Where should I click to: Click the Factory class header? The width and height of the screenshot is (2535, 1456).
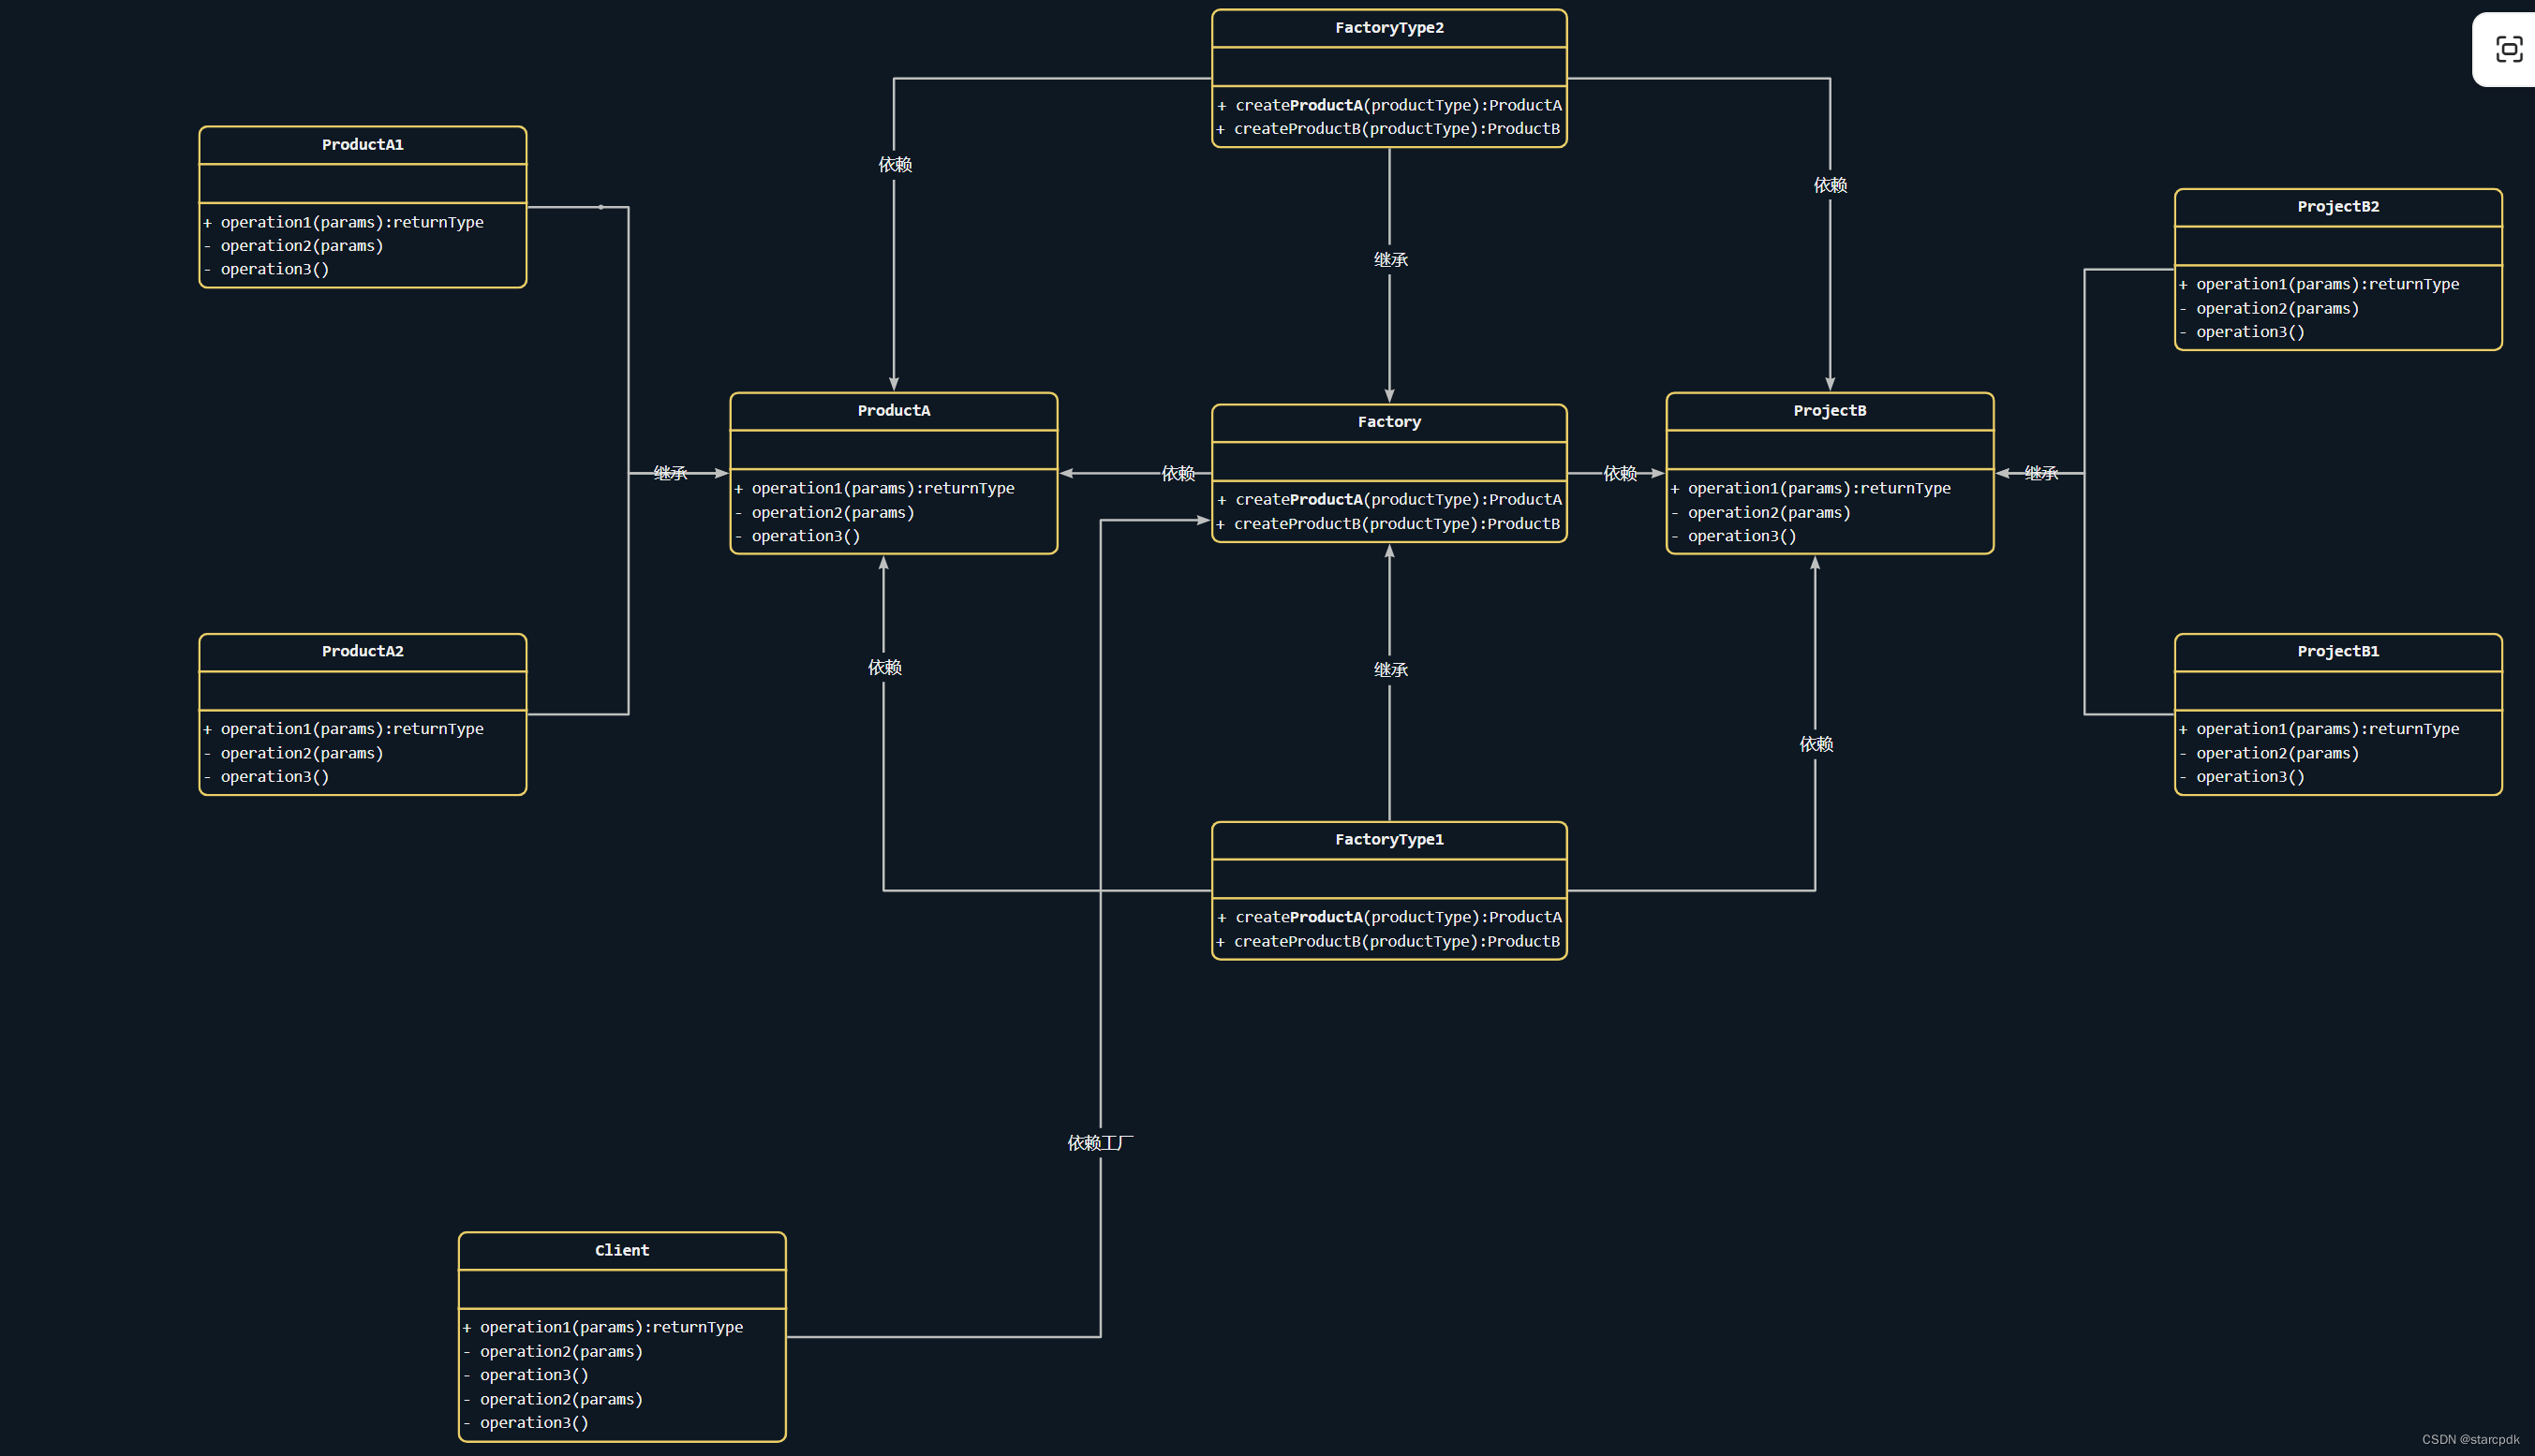1388,422
